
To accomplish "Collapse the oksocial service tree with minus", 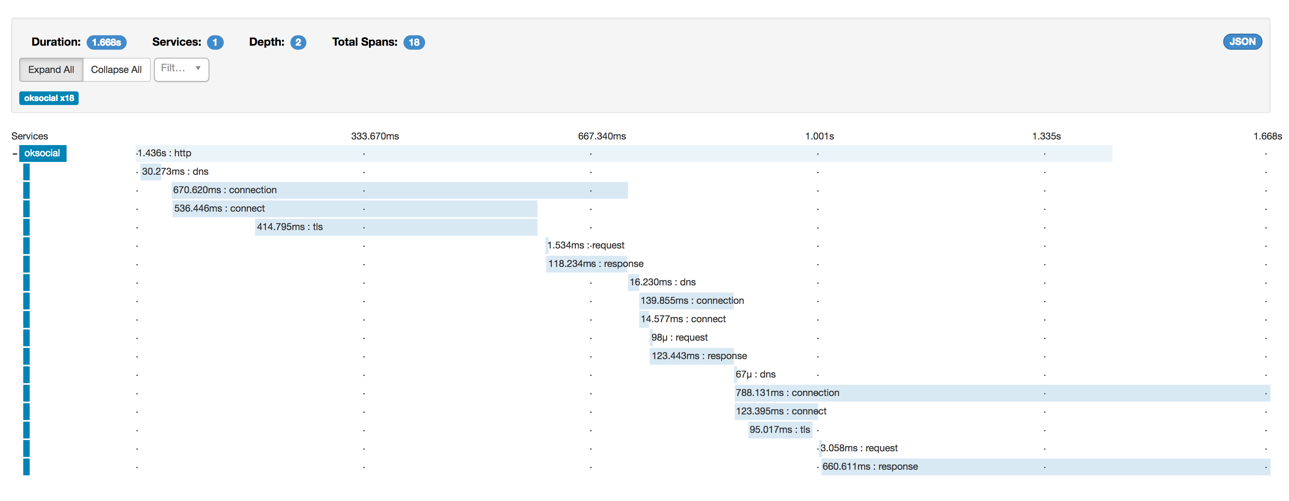I will pyautogui.click(x=14, y=154).
